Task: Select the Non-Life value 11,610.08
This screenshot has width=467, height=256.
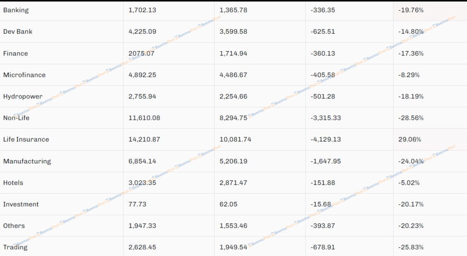Action: [144, 118]
